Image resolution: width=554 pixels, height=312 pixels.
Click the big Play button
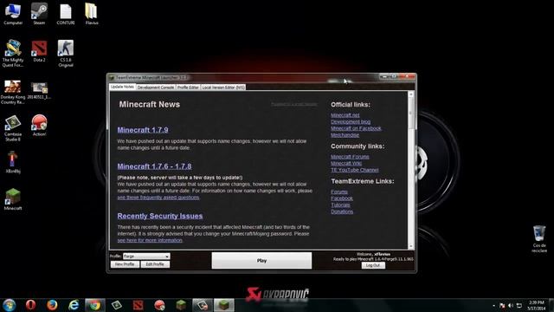pyautogui.click(x=261, y=260)
